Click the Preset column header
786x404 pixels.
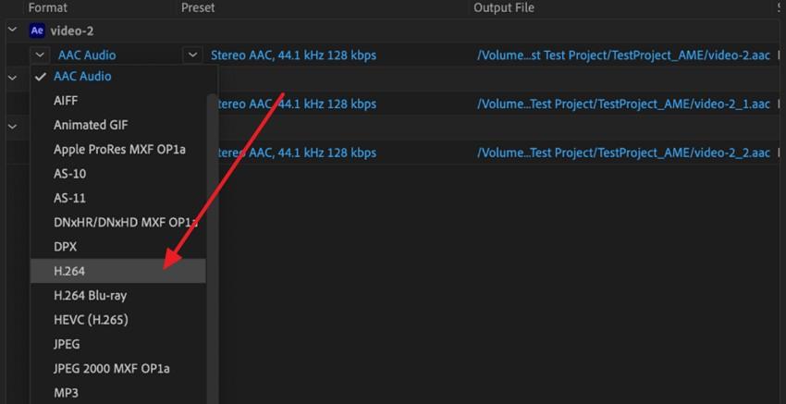pos(198,7)
